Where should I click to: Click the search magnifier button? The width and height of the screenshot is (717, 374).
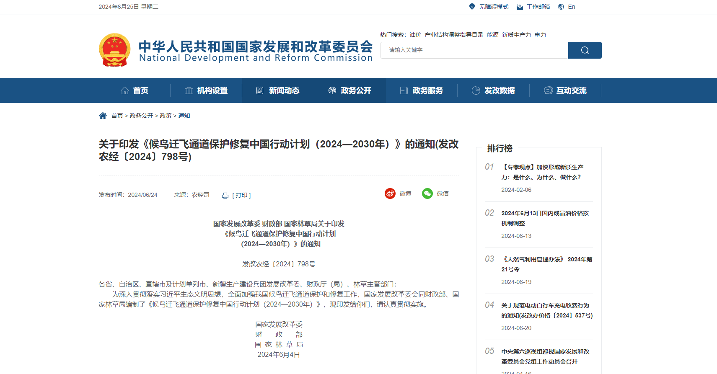585,50
